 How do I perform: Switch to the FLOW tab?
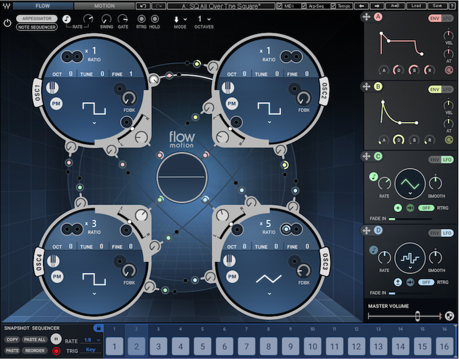coord(42,6)
